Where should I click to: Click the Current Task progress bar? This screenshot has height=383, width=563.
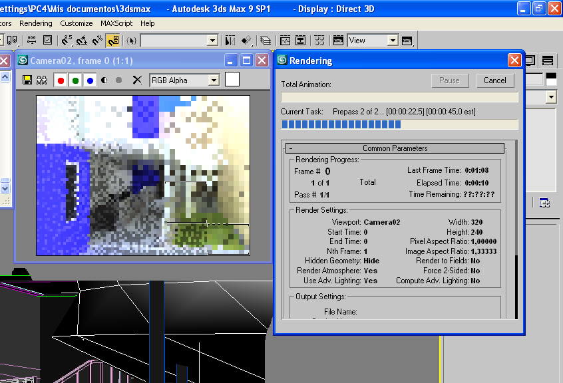(x=399, y=124)
